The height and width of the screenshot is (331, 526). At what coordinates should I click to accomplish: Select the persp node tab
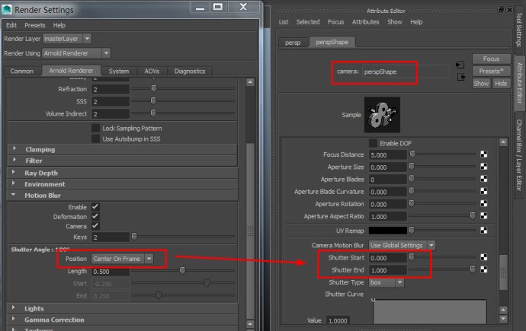click(x=293, y=43)
